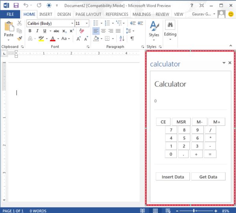Viewport: 236px width, 213px height.
Task: Grow font size with larger A
Action: pos(79,39)
